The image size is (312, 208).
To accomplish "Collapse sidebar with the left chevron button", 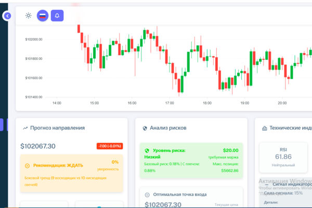I will [x=7, y=16].
